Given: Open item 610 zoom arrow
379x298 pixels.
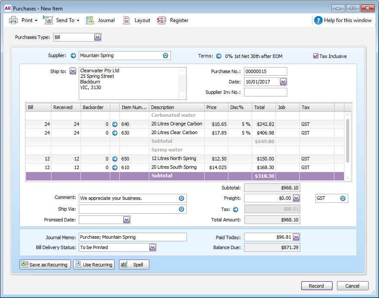Looking at the screenshot, I should point(115,167).
